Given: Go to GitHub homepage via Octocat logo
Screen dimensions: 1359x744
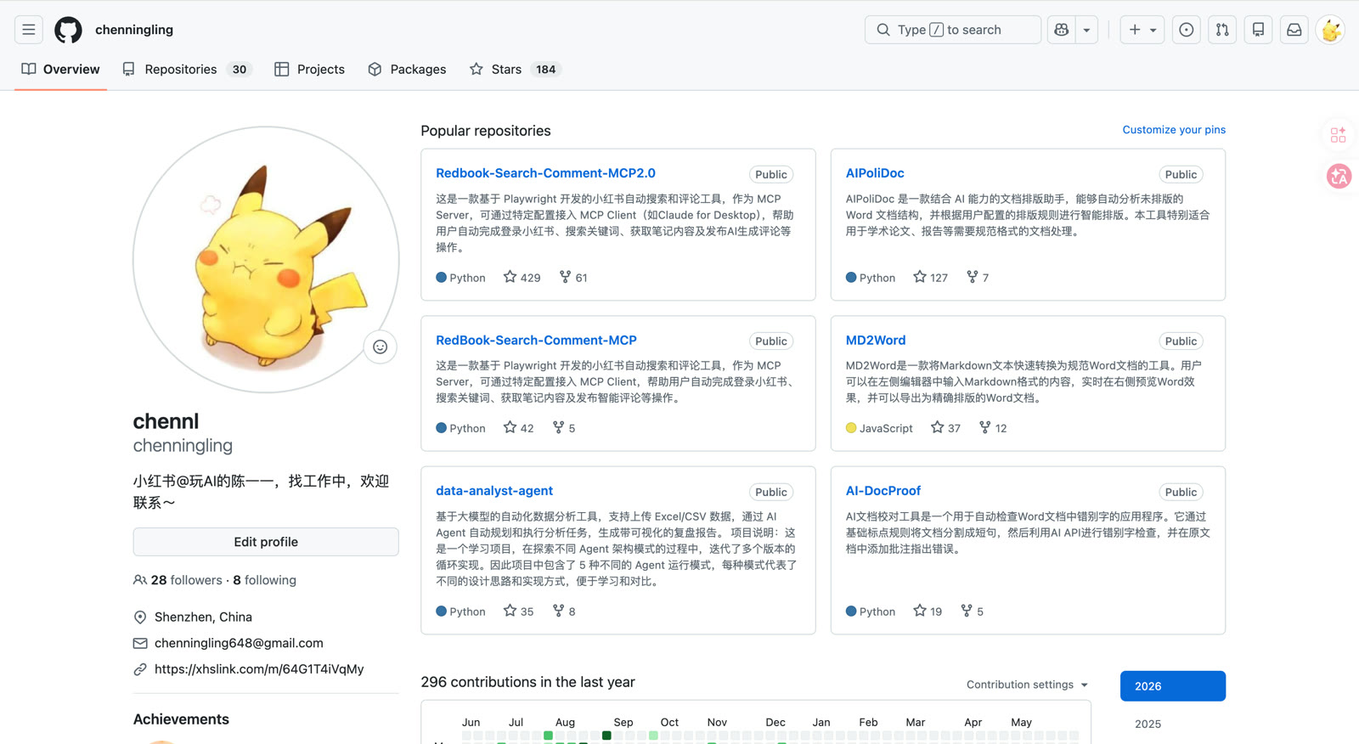Looking at the screenshot, I should point(68,30).
